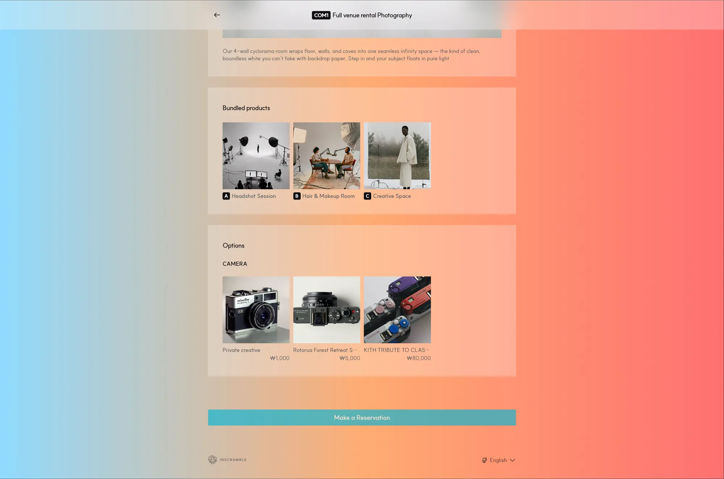Click Rotorua Forest Retreat S… option name

point(325,350)
